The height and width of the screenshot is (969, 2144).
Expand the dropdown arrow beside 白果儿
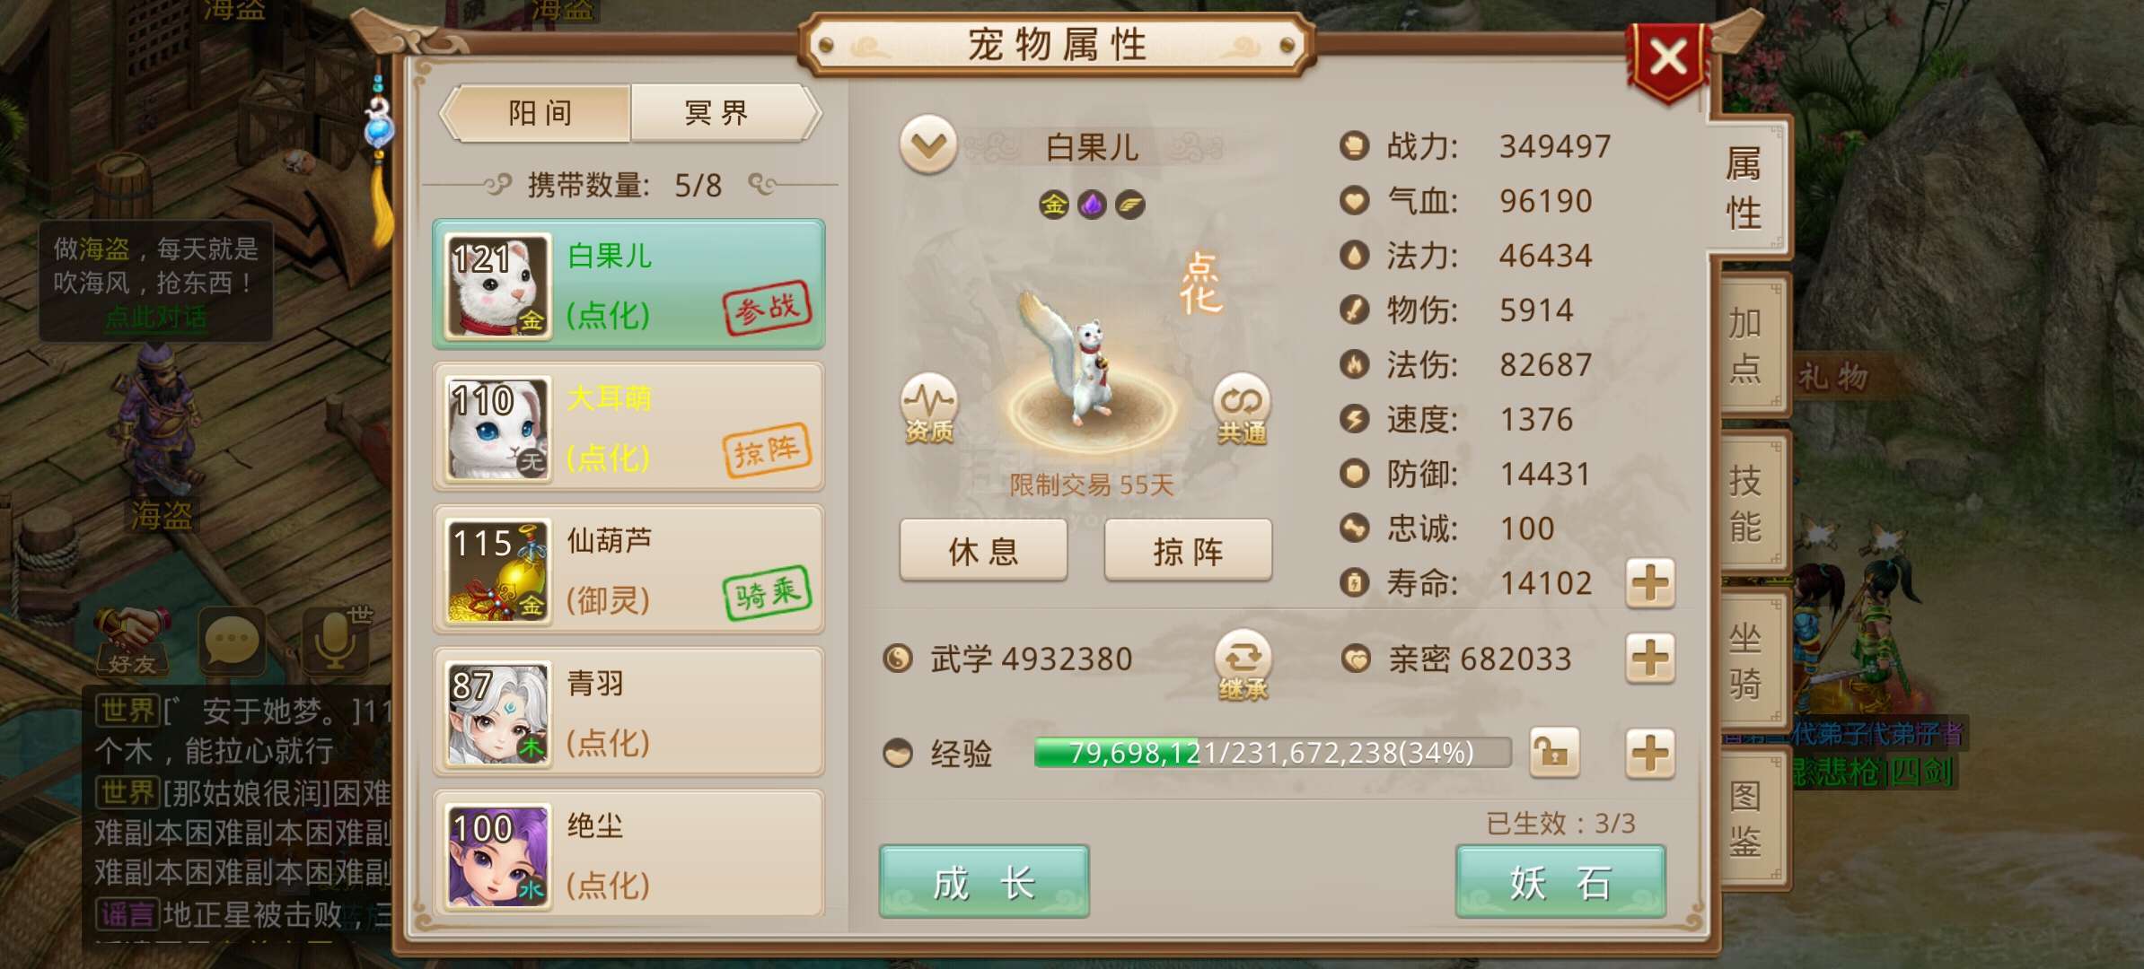(928, 144)
